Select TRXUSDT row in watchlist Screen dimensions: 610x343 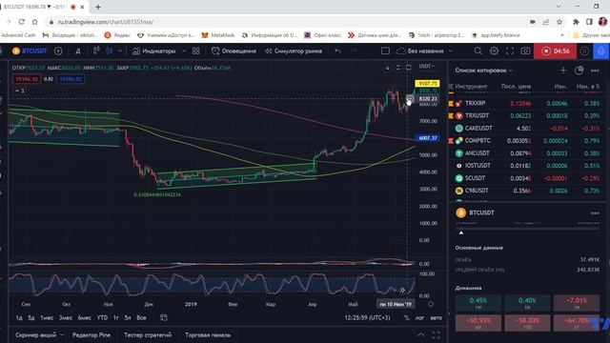click(x=526, y=116)
